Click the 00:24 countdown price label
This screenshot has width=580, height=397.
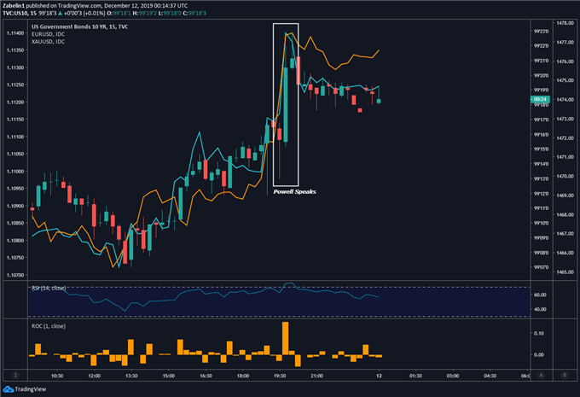[541, 99]
